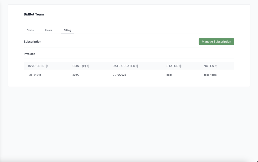This screenshot has height=162, width=258.
Task: Select invoice number 125124241
Action: 35,75
